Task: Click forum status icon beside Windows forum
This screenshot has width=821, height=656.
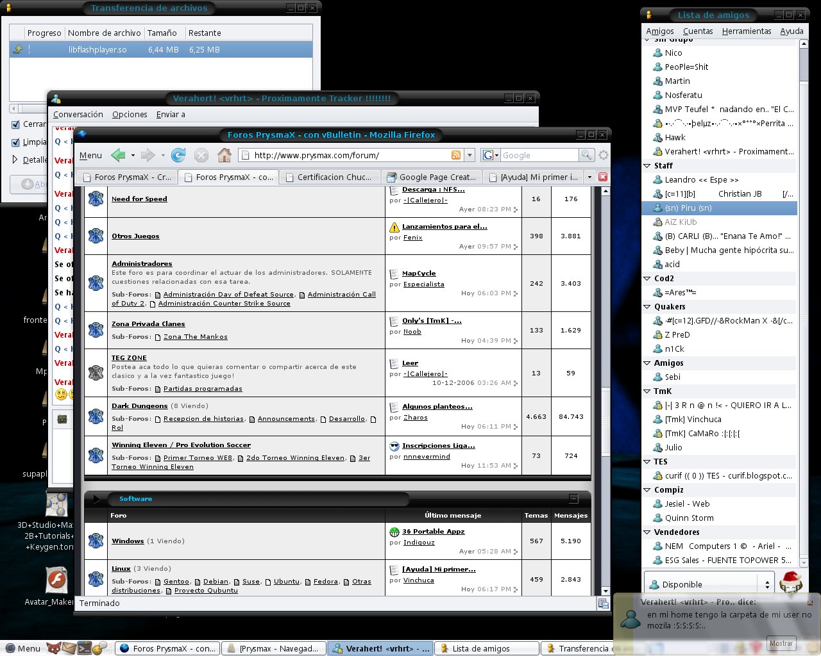Action: point(96,541)
